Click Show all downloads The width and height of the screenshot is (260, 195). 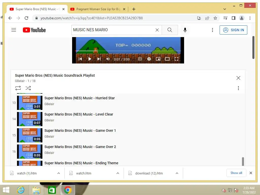click(x=236, y=173)
